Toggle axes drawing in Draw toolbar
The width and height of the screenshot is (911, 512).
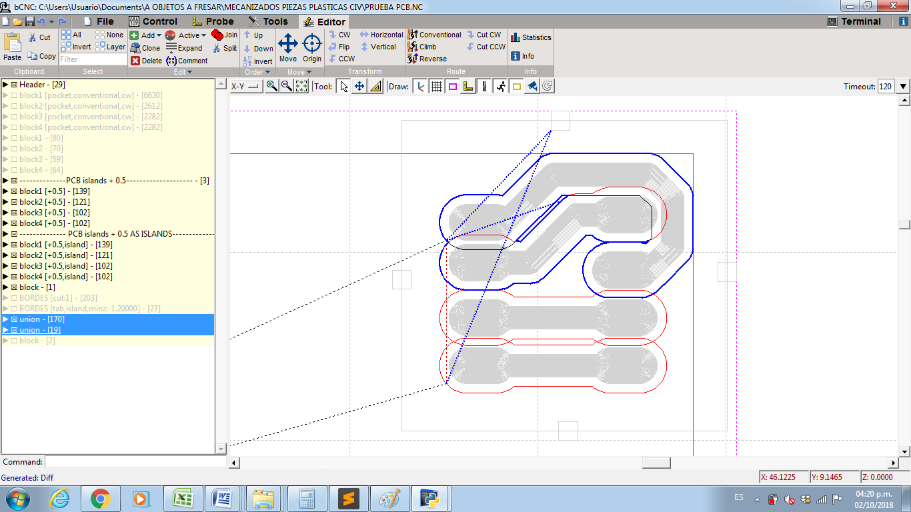(x=420, y=86)
